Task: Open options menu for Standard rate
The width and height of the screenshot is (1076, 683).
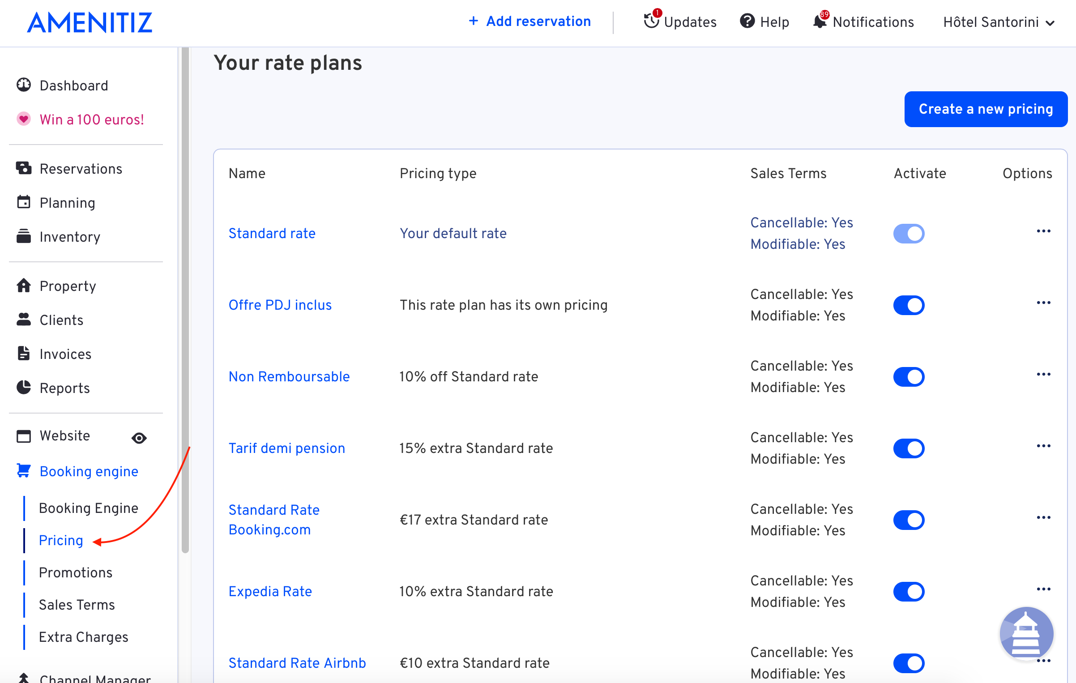Action: click(1043, 231)
